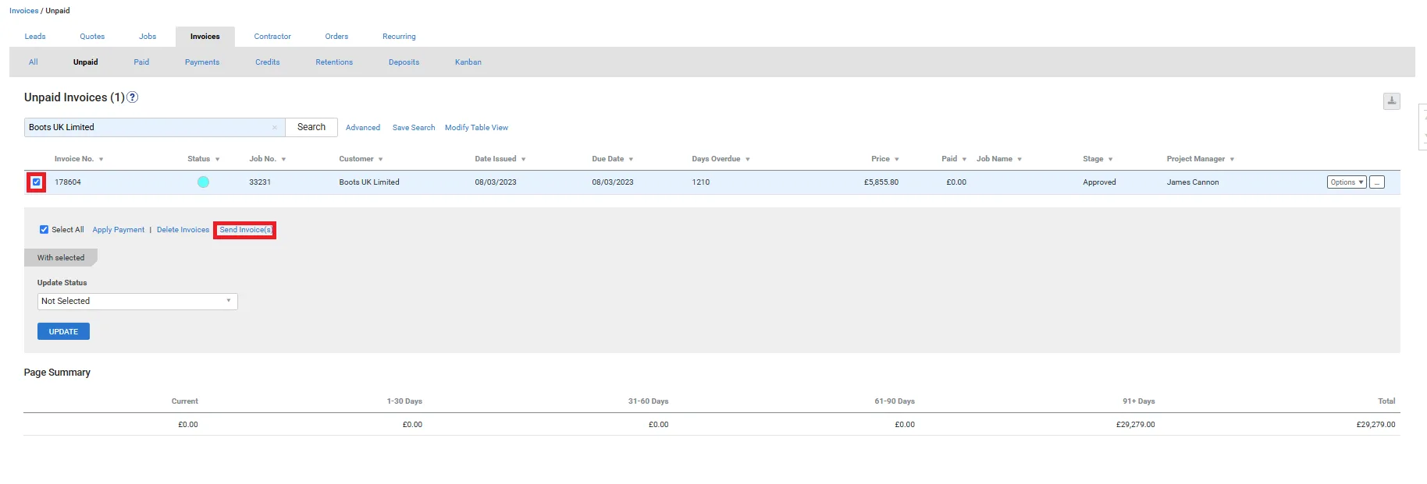Open Modify Table View link
This screenshot has height=484, width=1427.
coord(476,128)
